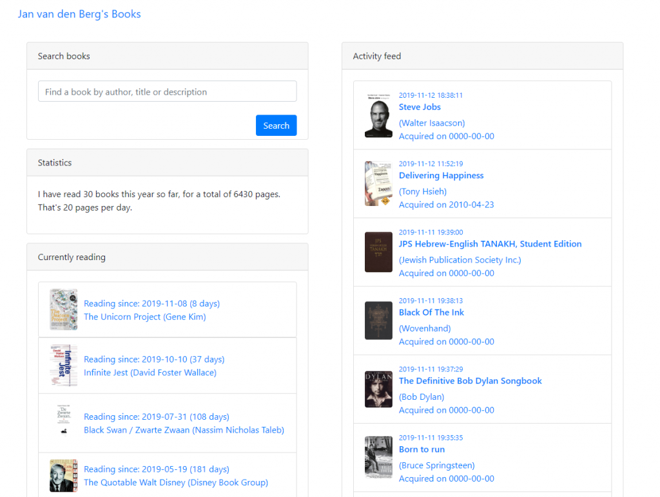Screen dimensions: 660x497
Task: Go to Jan van den Berg's Books home
Action: pyautogui.click(x=79, y=14)
